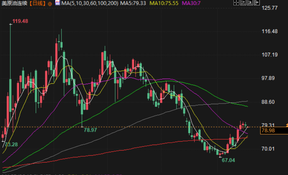Click the 88.60 price axis label

point(268,102)
